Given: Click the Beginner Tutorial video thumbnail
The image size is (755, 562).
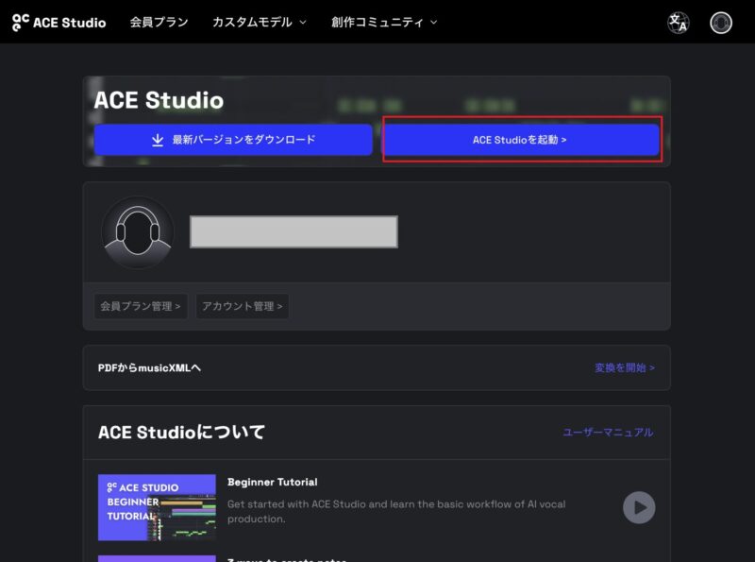Looking at the screenshot, I should click(x=157, y=507).
